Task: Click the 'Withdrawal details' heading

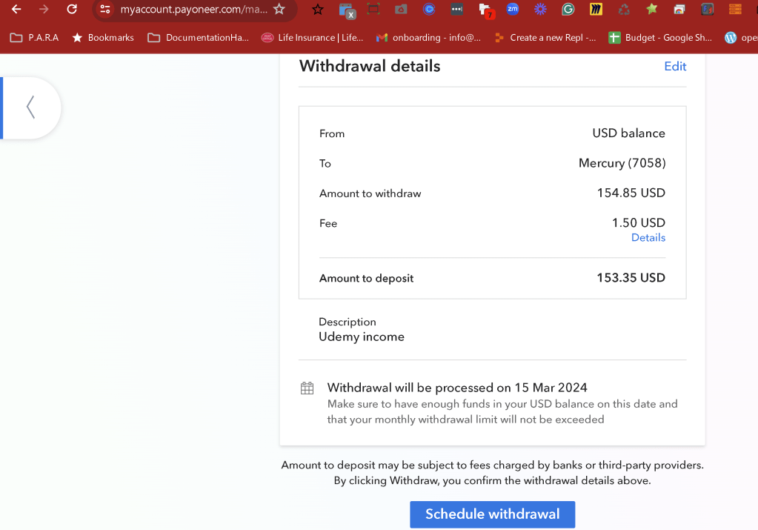Action: 370,66
